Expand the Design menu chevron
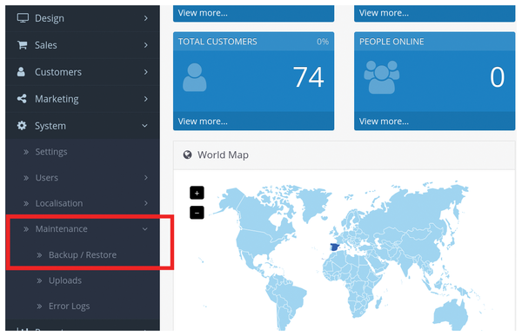The image size is (522, 336). tap(145, 18)
